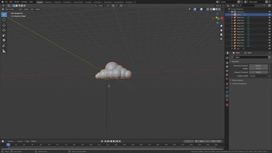Open the View Layer properties tab
272x153 pixels.
227,71
